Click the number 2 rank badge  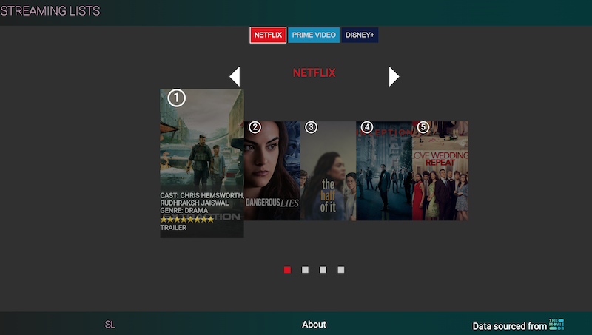(x=255, y=127)
